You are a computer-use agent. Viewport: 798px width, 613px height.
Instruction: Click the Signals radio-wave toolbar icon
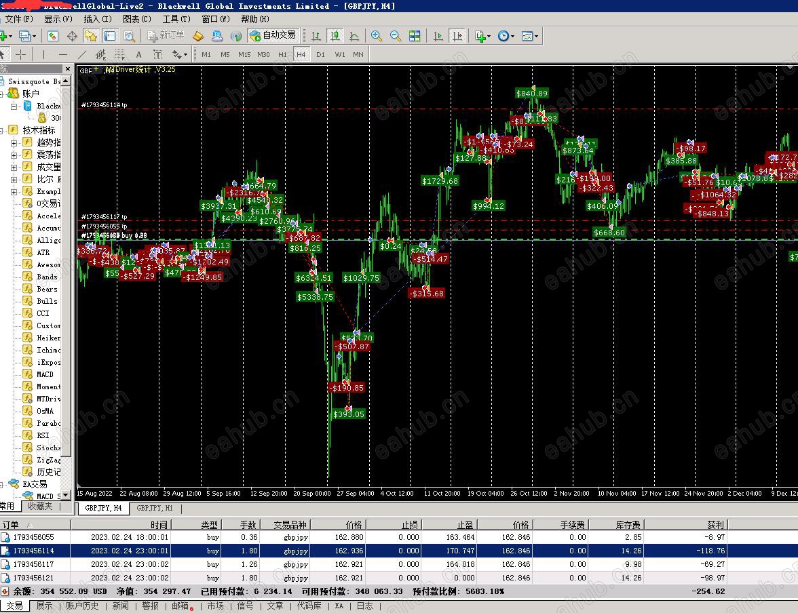pos(236,36)
